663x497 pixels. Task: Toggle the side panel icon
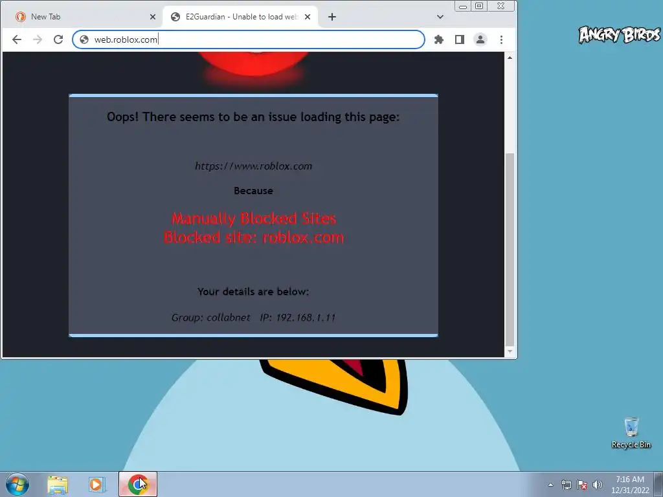coord(460,39)
